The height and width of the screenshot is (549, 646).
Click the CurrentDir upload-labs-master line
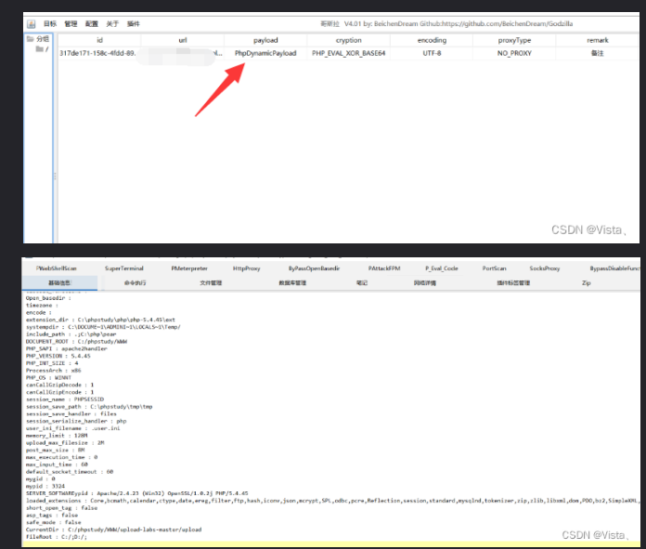(114, 529)
